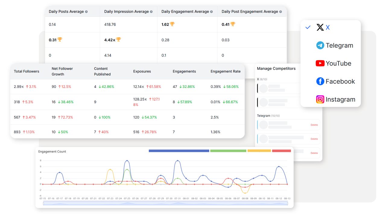This screenshot has height=214, width=386.
Task: Select the Instagram platform icon
Action: point(320,99)
